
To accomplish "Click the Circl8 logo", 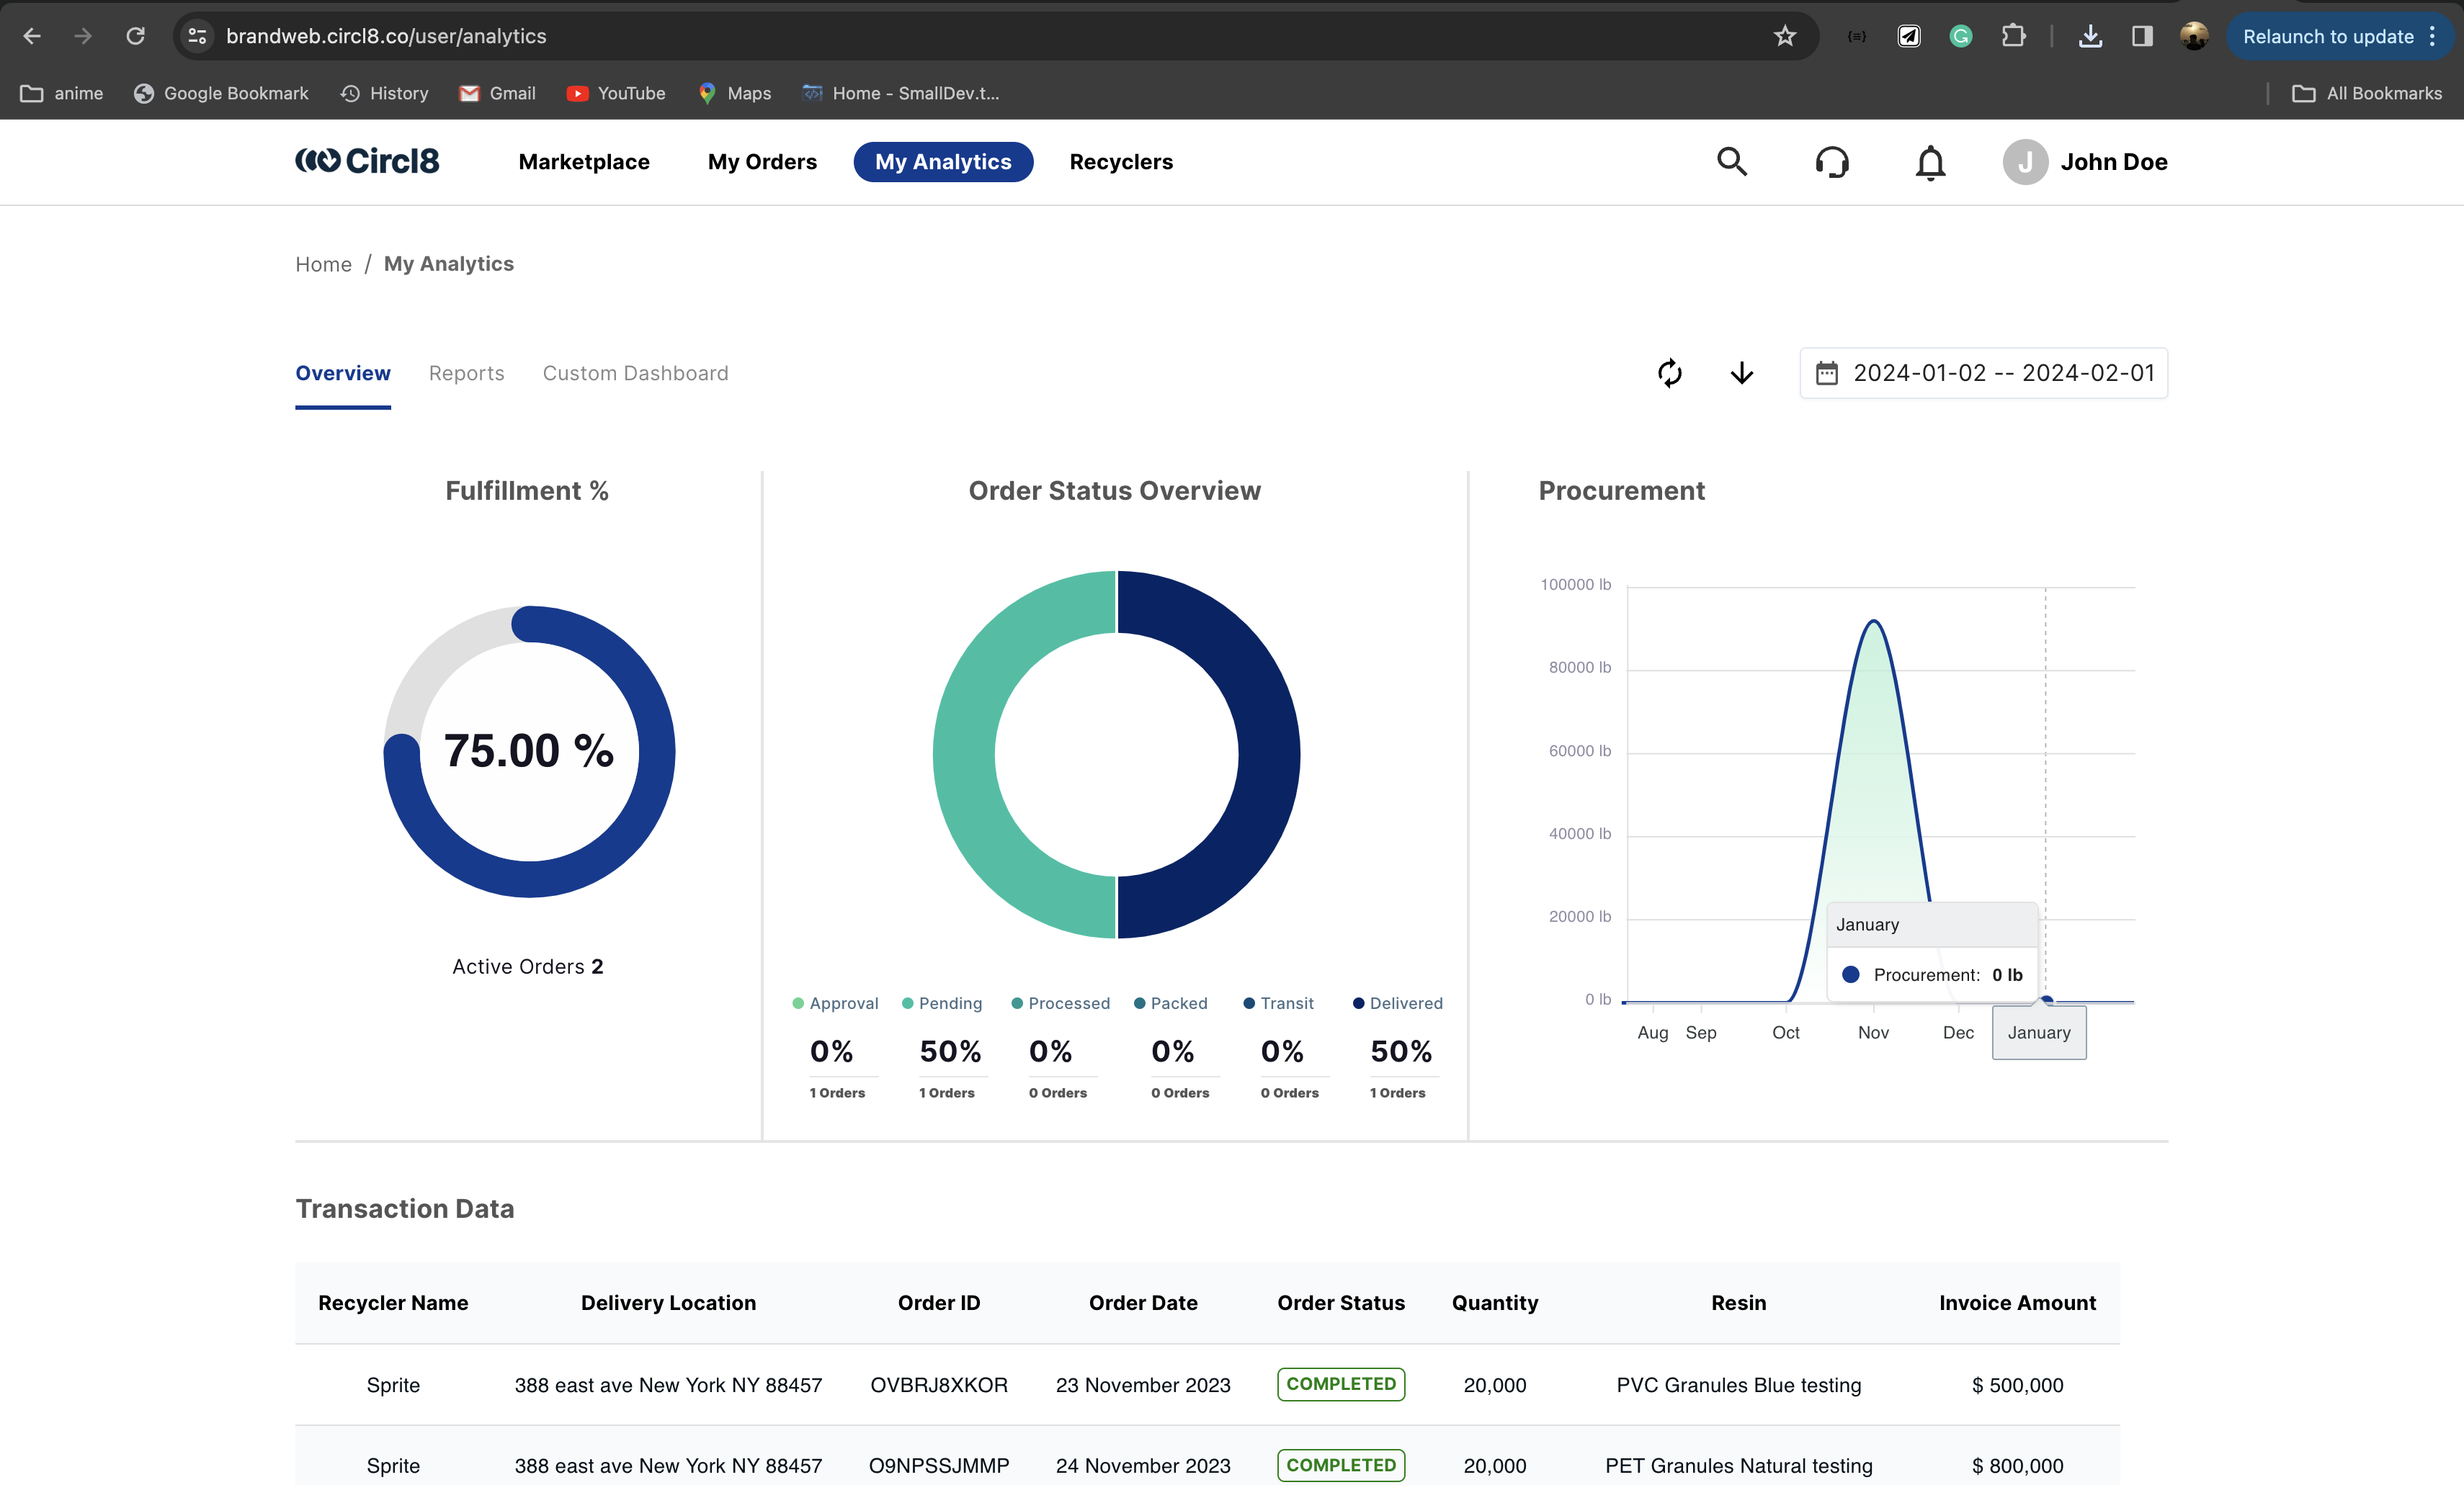I will (367, 161).
